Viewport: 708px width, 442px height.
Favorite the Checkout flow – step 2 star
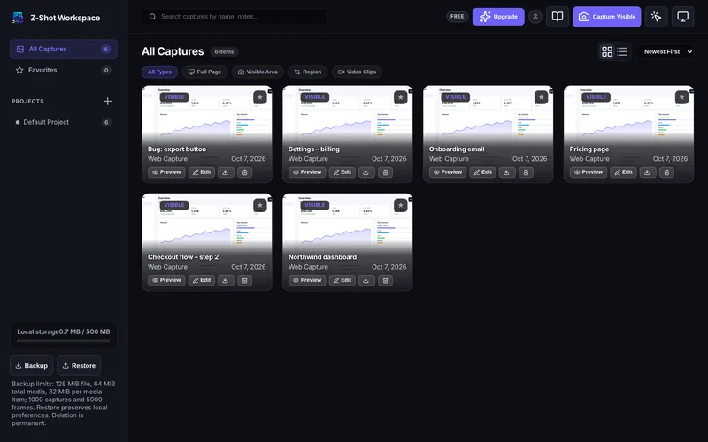259,205
